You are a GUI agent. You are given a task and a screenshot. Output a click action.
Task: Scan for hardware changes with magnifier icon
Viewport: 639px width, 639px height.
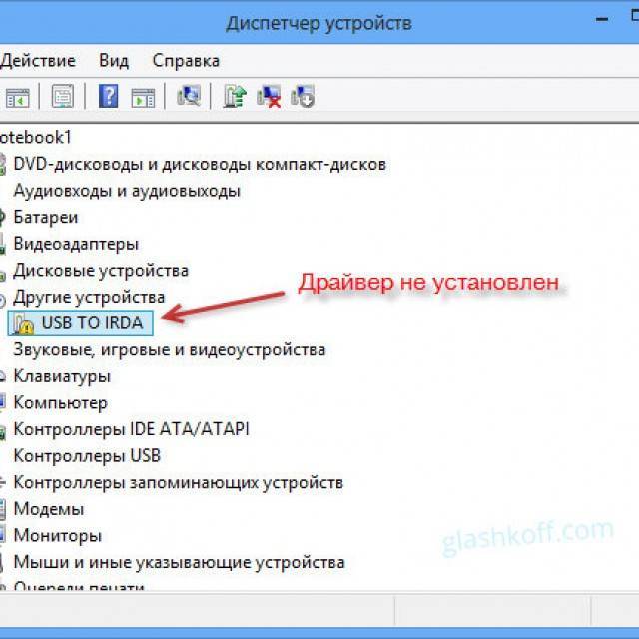[x=189, y=96]
